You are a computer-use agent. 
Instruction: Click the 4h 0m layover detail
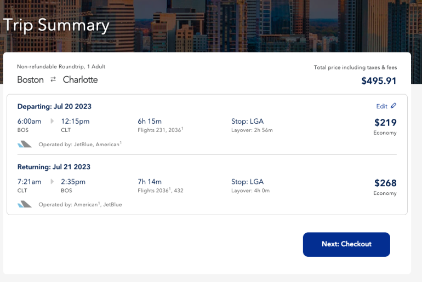pyautogui.click(x=250, y=191)
